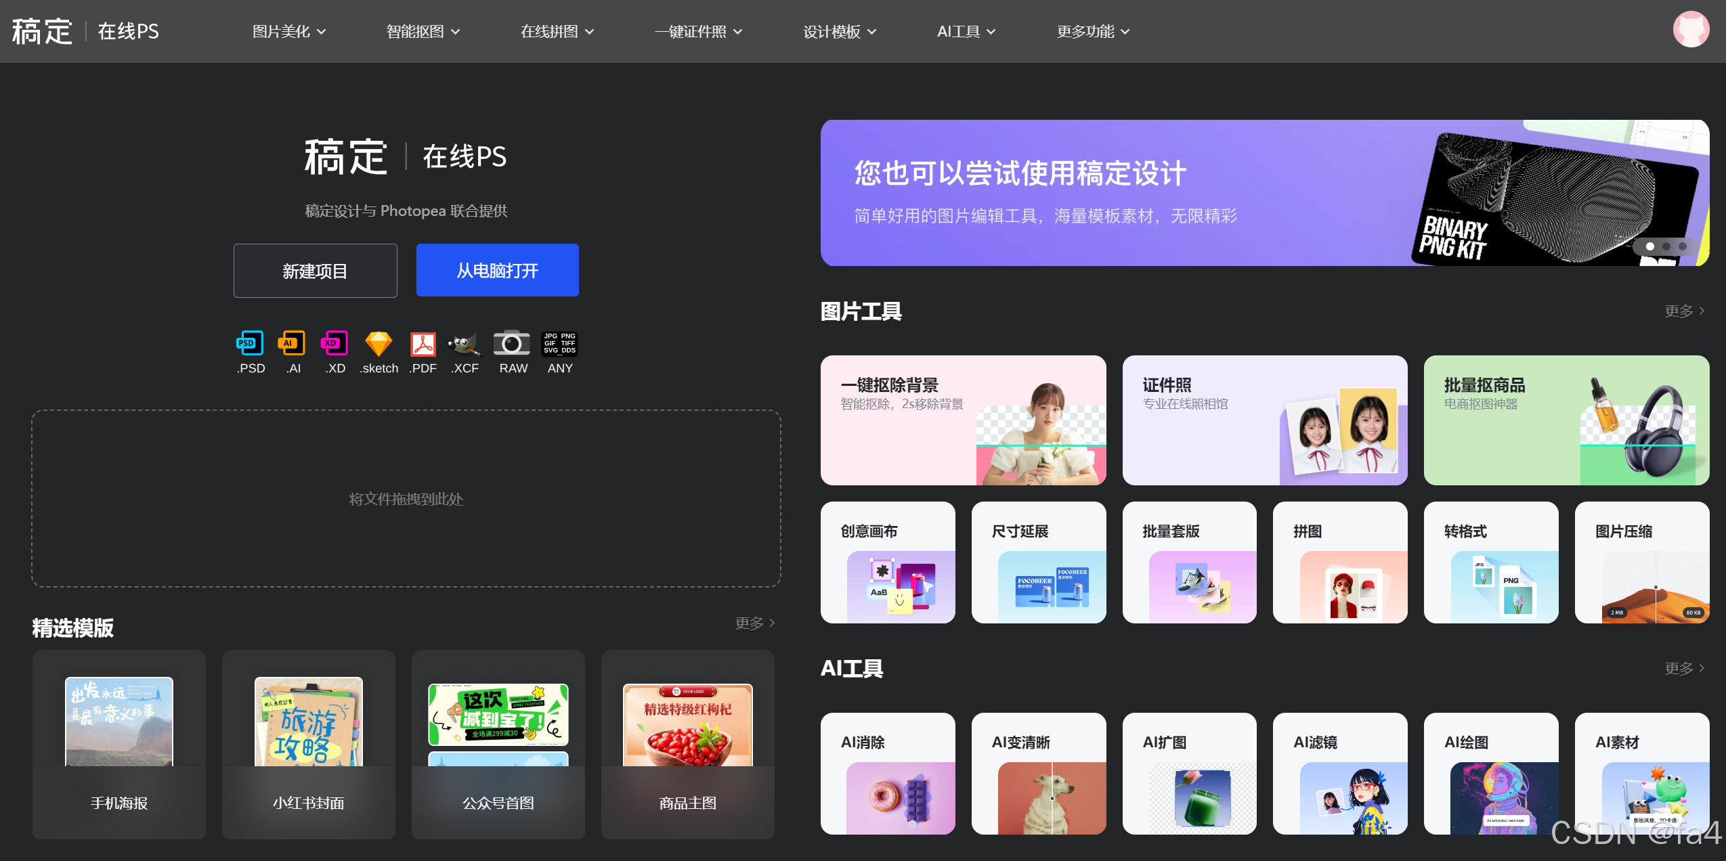Expand the 智能抠图 dropdown menu
Image resolution: width=1726 pixels, height=861 pixels.
(423, 32)
